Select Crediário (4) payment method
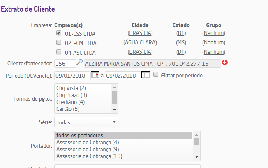Screen dimensions: 268x168 (71, 102)
